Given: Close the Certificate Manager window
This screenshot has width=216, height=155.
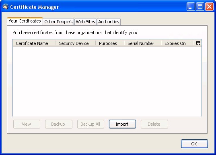Looking at the screenshot, I should (x=209, y=6).
